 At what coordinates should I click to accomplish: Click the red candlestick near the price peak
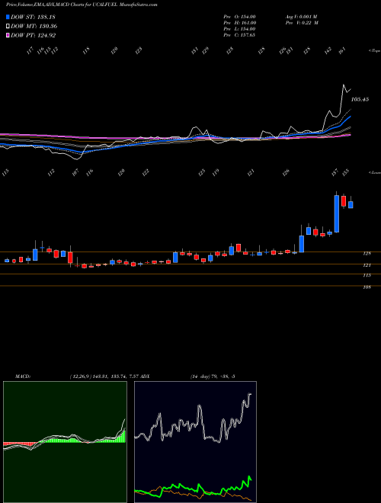344,201
